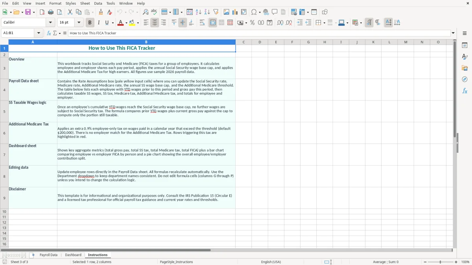The image size is (472, 265).
Task: Click the Print icon
Action: [51, 12]
